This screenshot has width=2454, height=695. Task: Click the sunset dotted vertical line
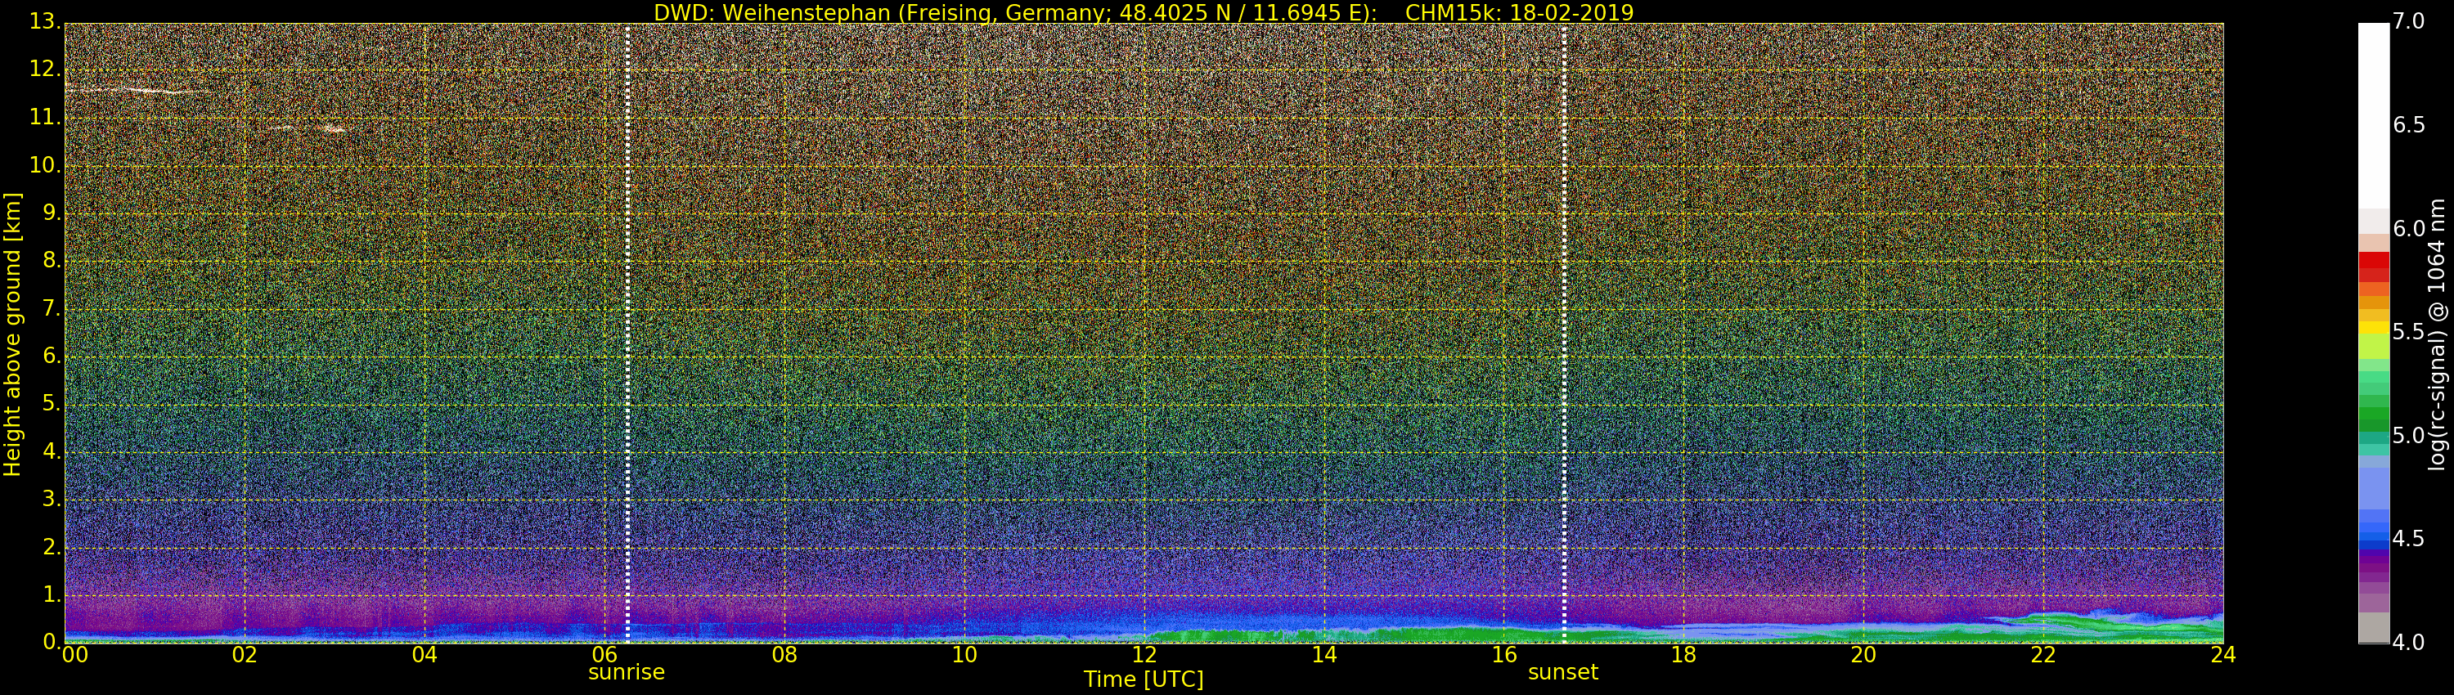tap(1564, 334)
